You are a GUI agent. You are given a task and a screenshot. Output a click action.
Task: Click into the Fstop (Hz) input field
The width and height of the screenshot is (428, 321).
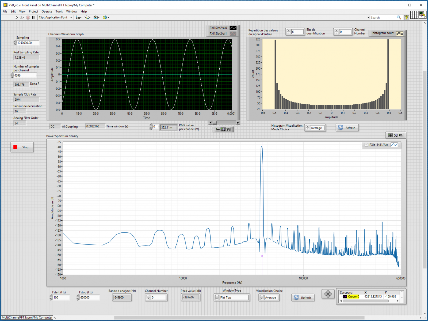pyautogui.click(x=89, y=297)
